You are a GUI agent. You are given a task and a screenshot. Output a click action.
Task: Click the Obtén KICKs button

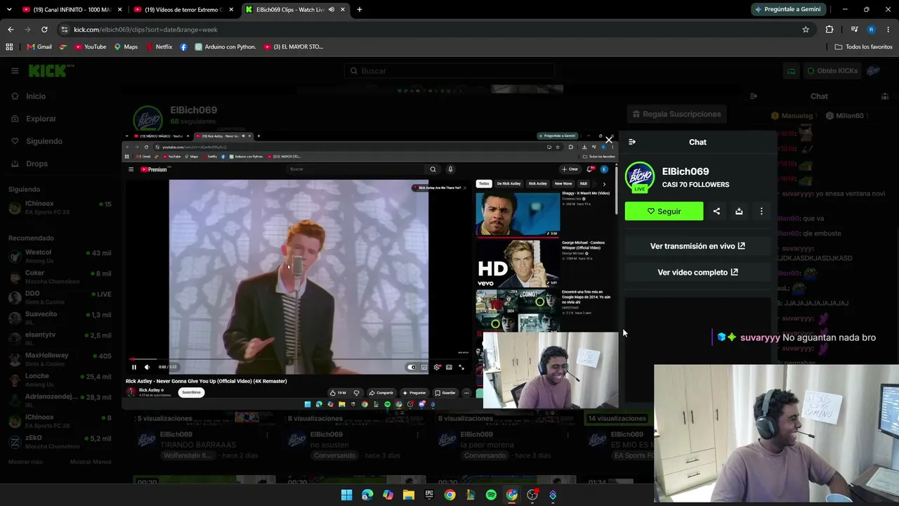pos(832,71)
